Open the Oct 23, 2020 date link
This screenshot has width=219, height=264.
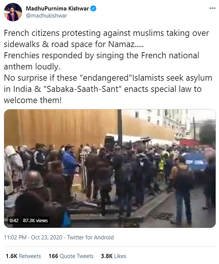pos(47,237)
